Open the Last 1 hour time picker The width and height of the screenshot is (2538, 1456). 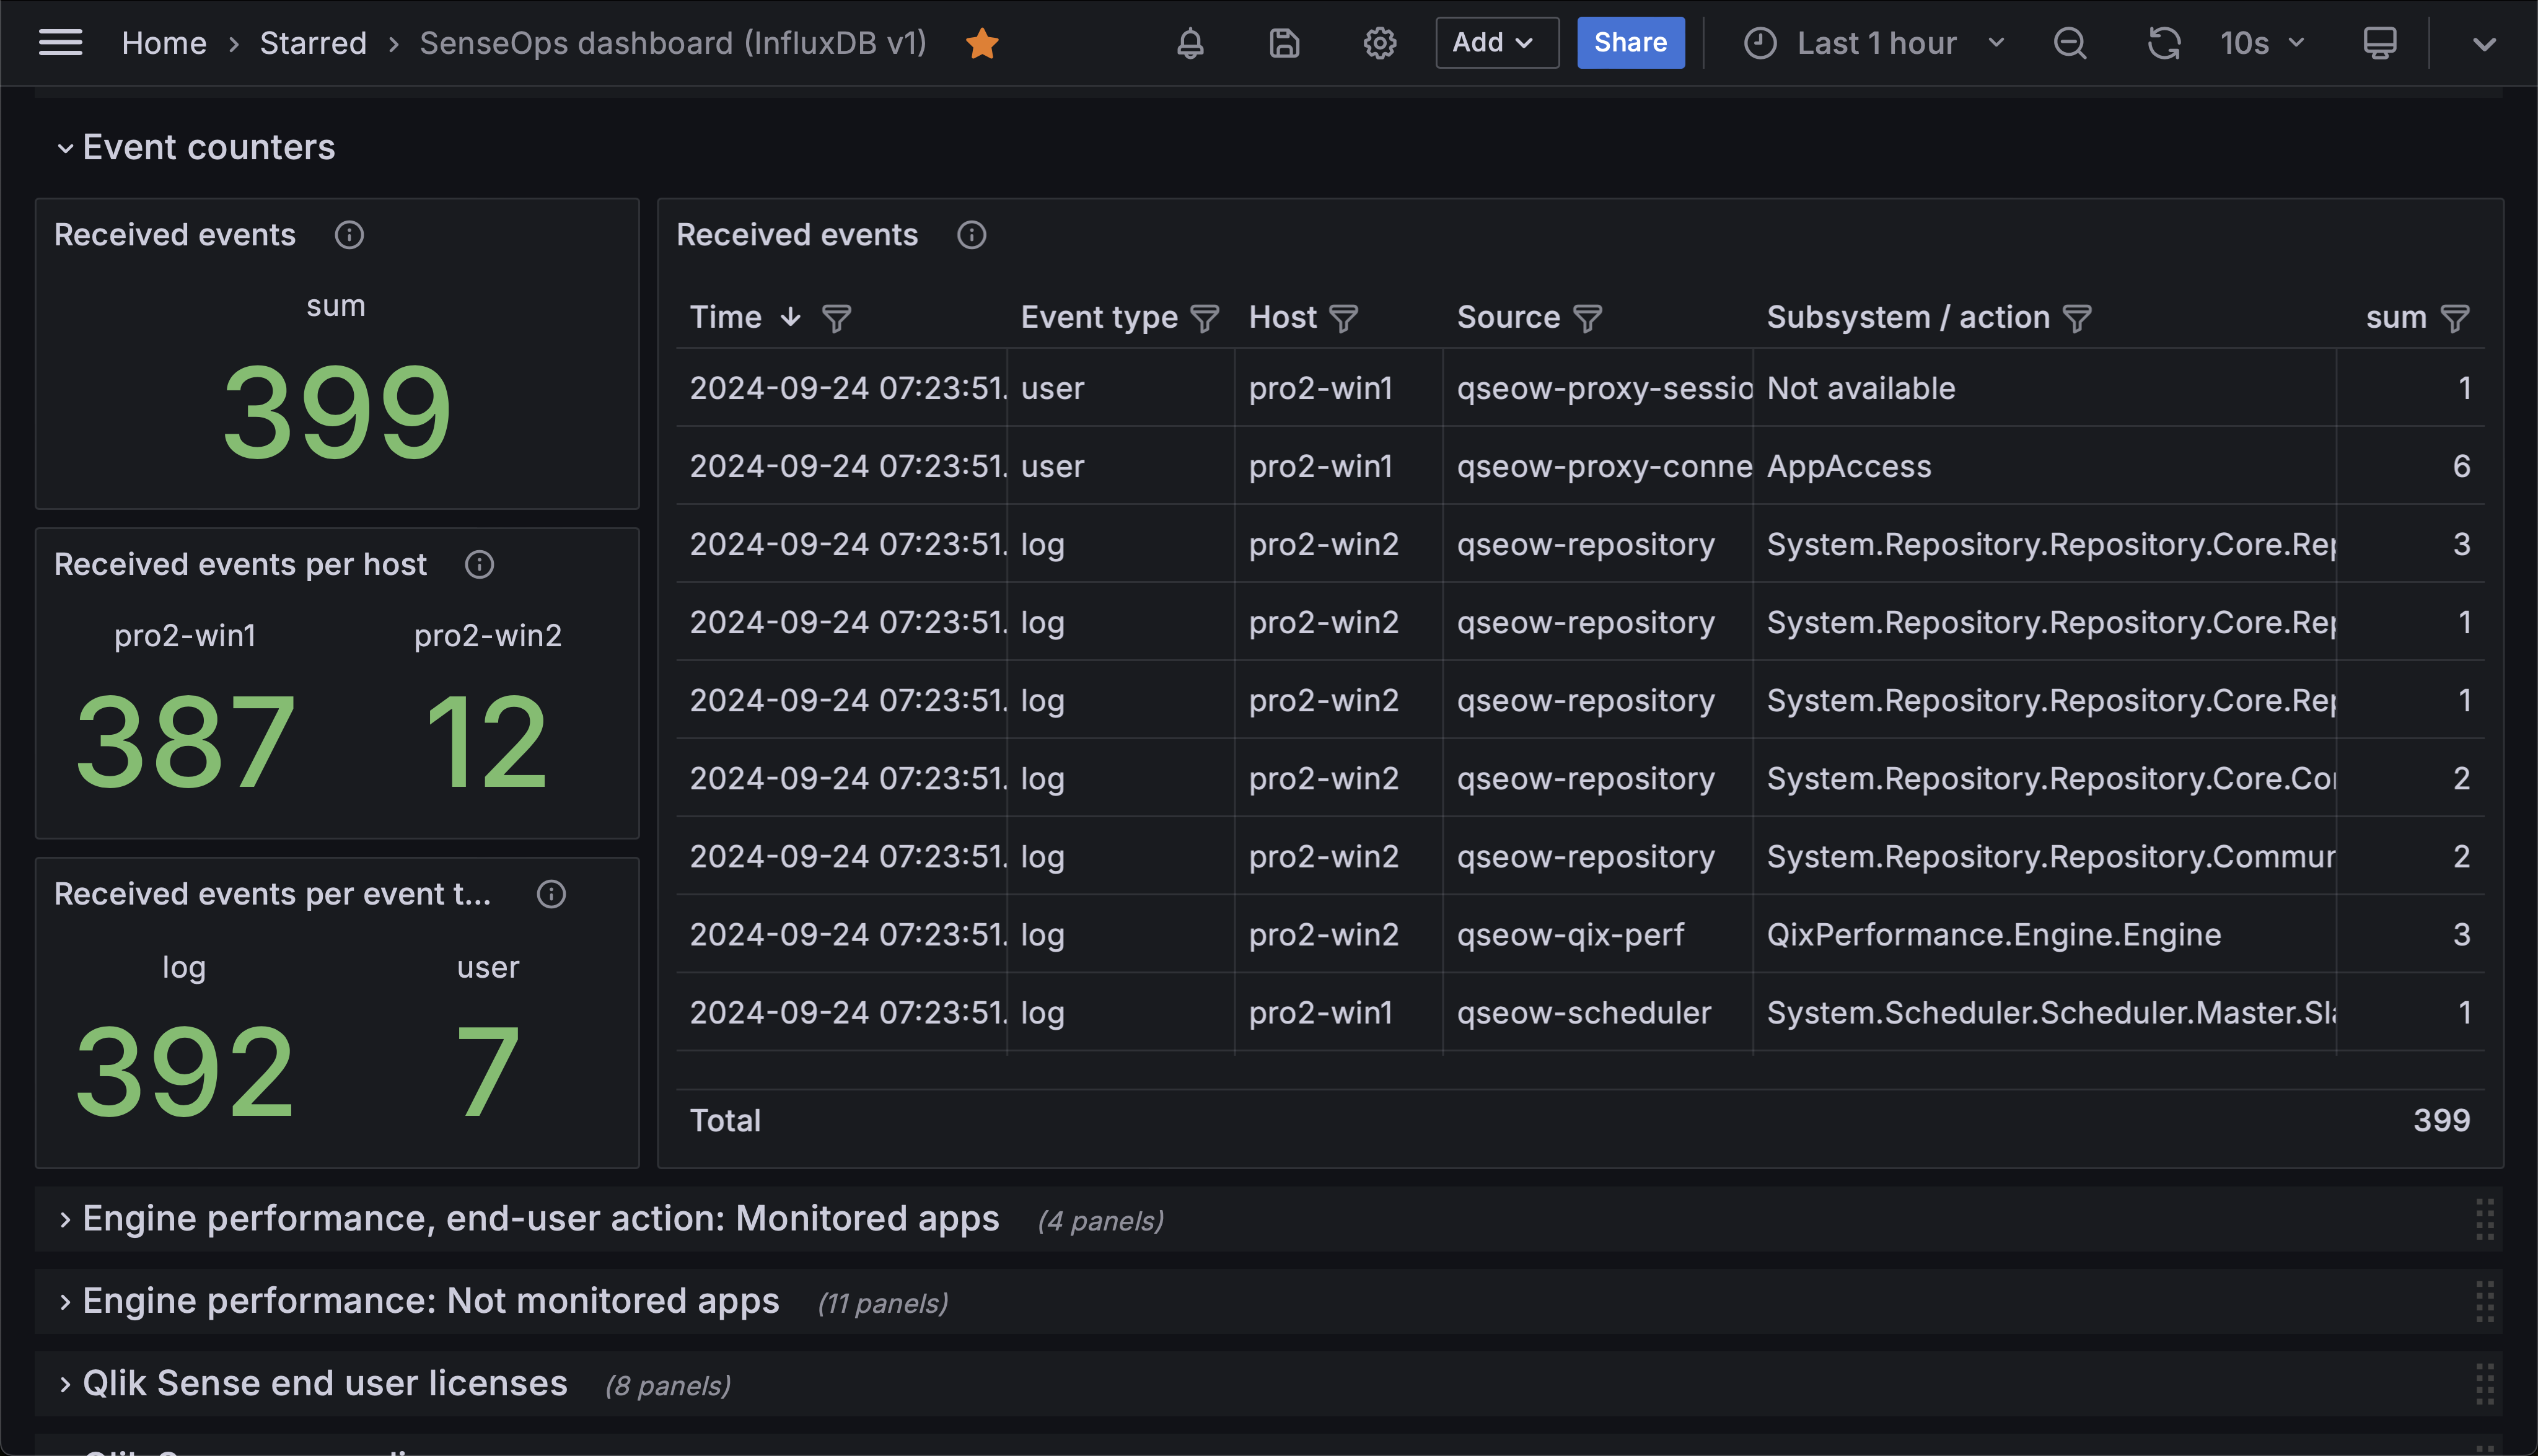(1878, 43)
